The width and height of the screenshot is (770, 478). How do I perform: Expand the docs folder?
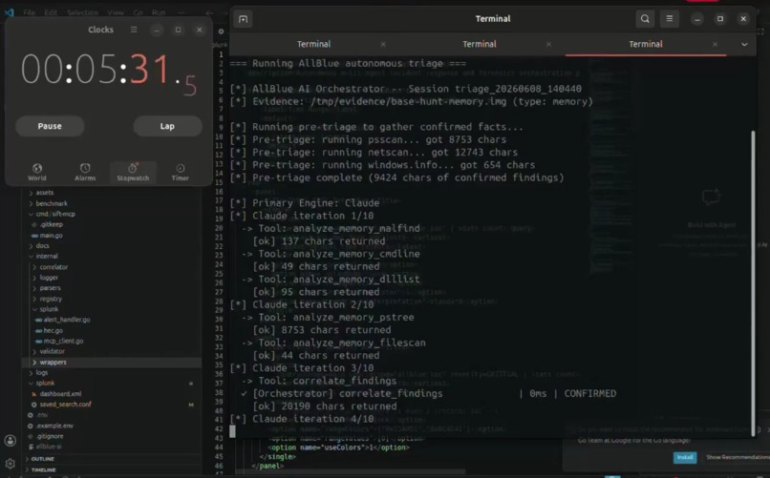(31, 245)
